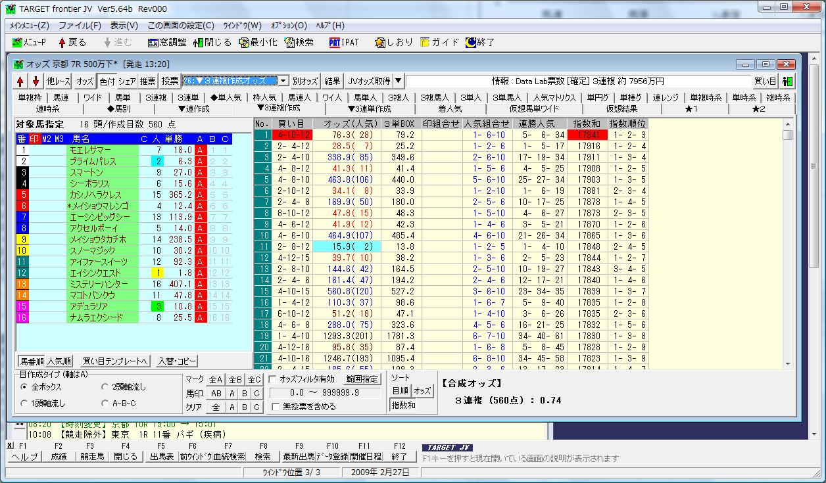826x483 pixels.
Task: Click the red up arrow race button
Action: (21, 81)
